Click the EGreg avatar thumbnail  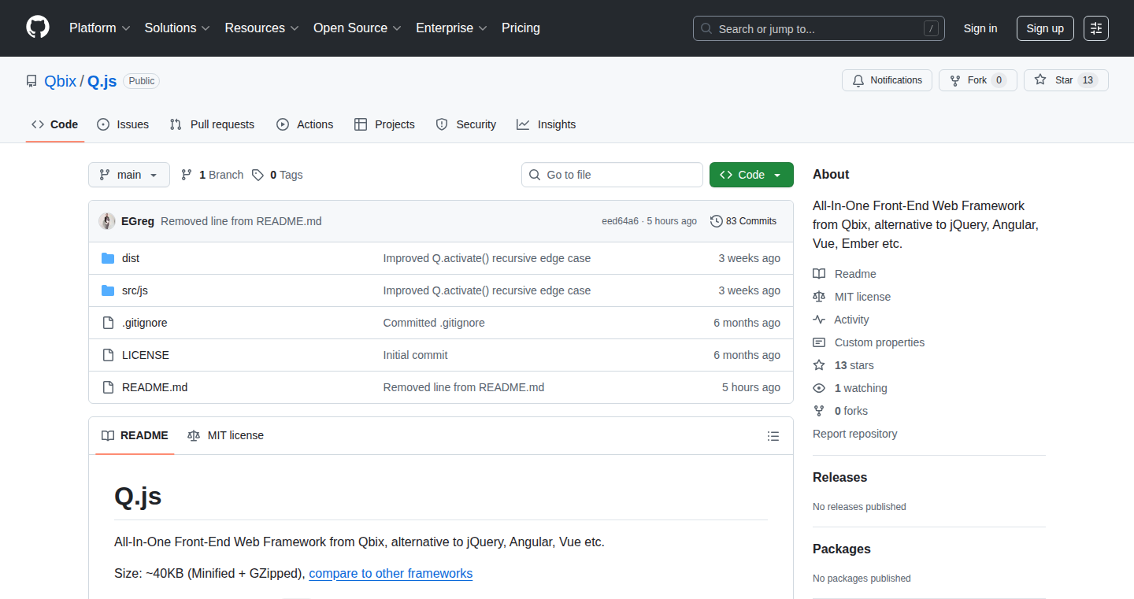107,221
